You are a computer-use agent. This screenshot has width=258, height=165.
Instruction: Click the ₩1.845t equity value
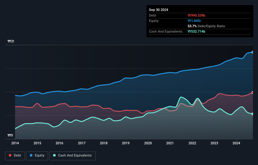pos(194,21)
